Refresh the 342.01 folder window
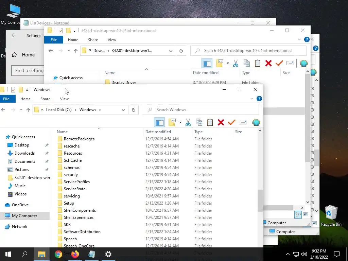348x261 pixels. 181,51
